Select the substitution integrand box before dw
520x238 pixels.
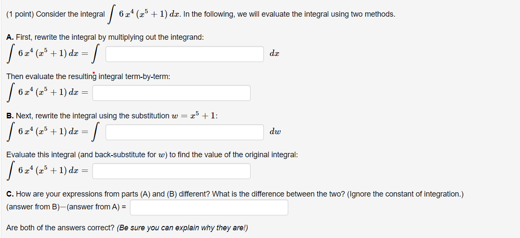tap(185, 132)
